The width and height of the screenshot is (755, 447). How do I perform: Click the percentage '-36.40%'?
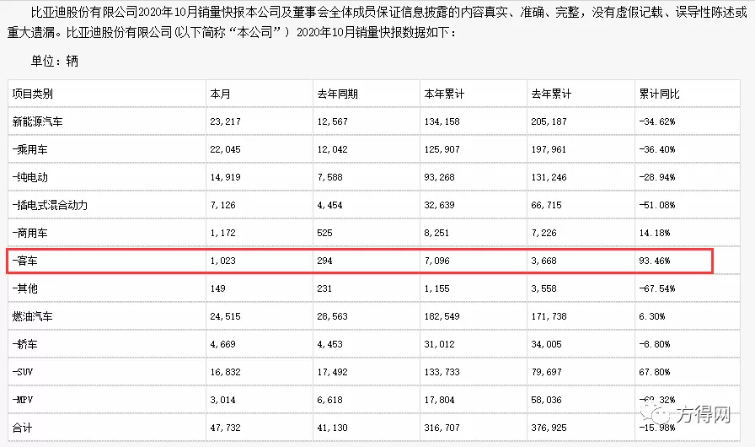pos(657,150)
